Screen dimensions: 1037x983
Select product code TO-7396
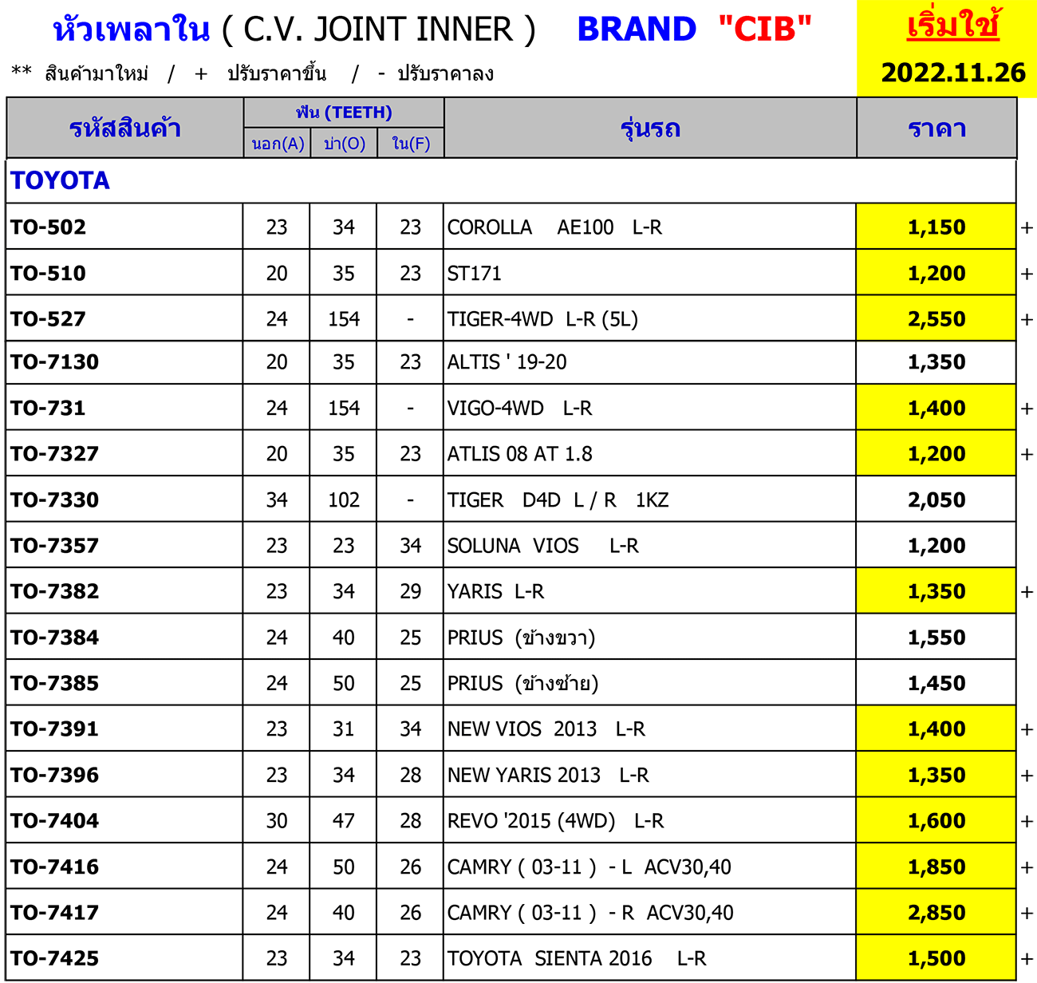[54, 775]
